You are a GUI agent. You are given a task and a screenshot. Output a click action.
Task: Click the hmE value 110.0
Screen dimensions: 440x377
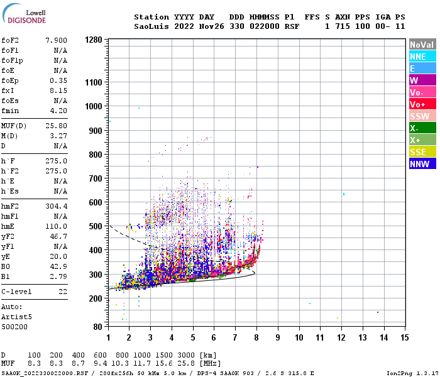(x=56, y=226)
